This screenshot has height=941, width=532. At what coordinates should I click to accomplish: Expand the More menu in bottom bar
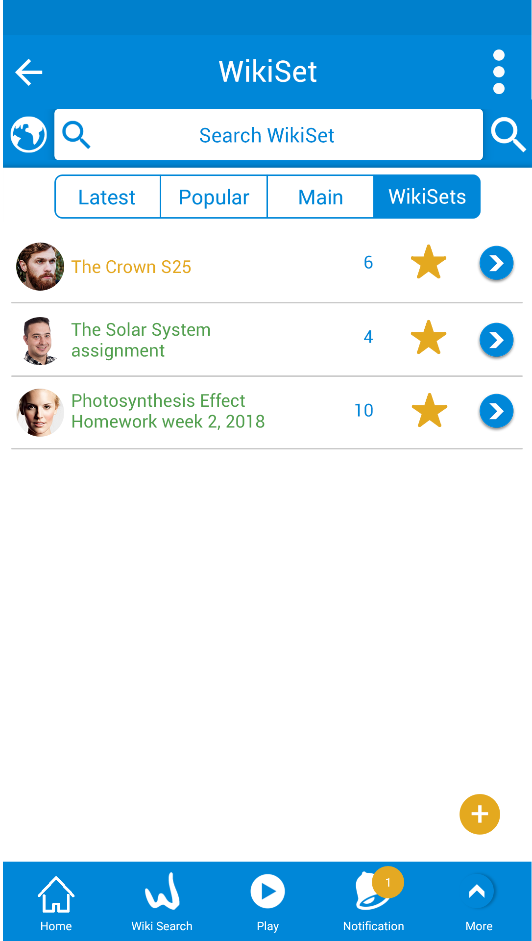pos(479,903)
